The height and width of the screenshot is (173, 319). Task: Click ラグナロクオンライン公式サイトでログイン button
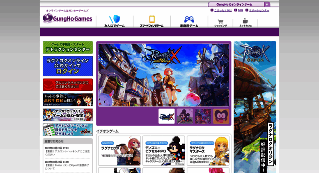tap(68, 66)
